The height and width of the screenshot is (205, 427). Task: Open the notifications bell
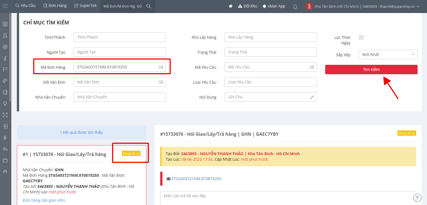point(295,6)
